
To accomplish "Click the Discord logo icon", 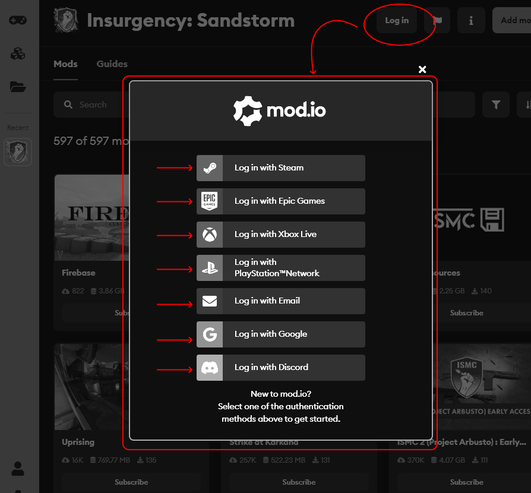I will click(x=210, y=368).
